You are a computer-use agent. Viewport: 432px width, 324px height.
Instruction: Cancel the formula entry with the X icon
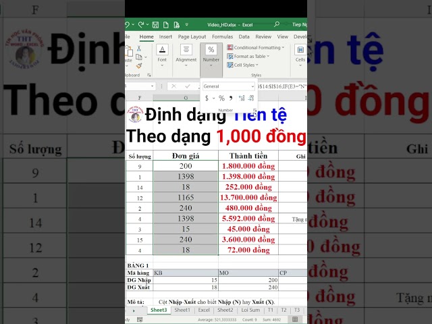coord(173,86)
